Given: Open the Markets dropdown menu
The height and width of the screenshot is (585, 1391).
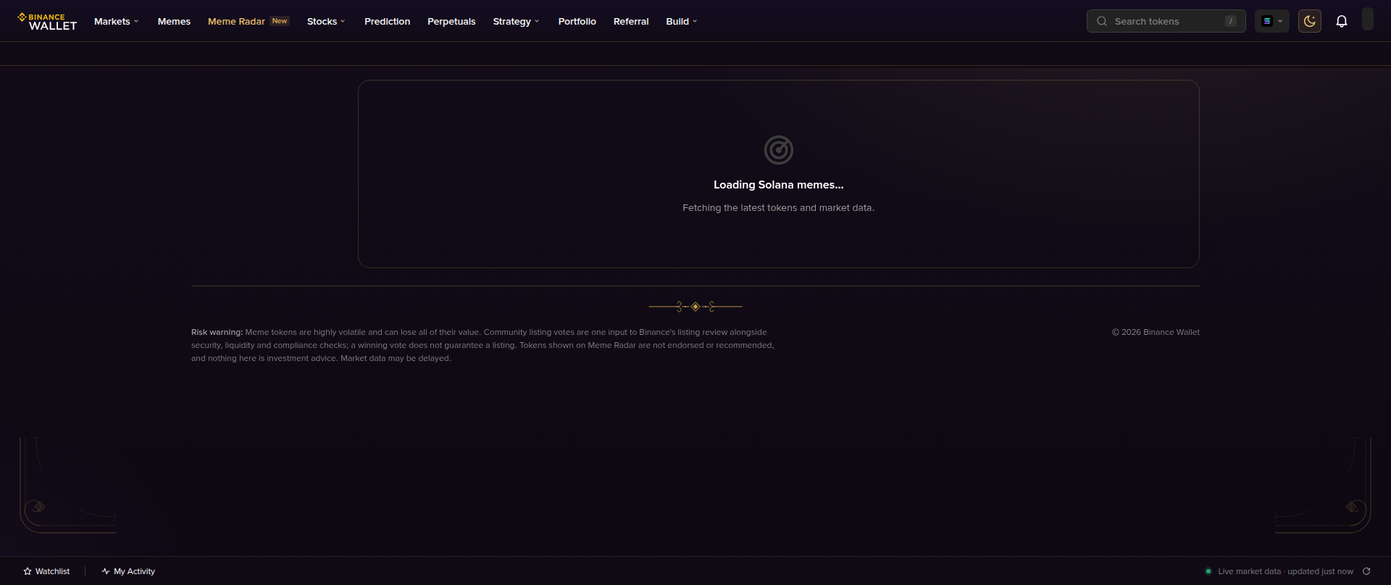Looking at the screenshot, I should click(116, 21).
